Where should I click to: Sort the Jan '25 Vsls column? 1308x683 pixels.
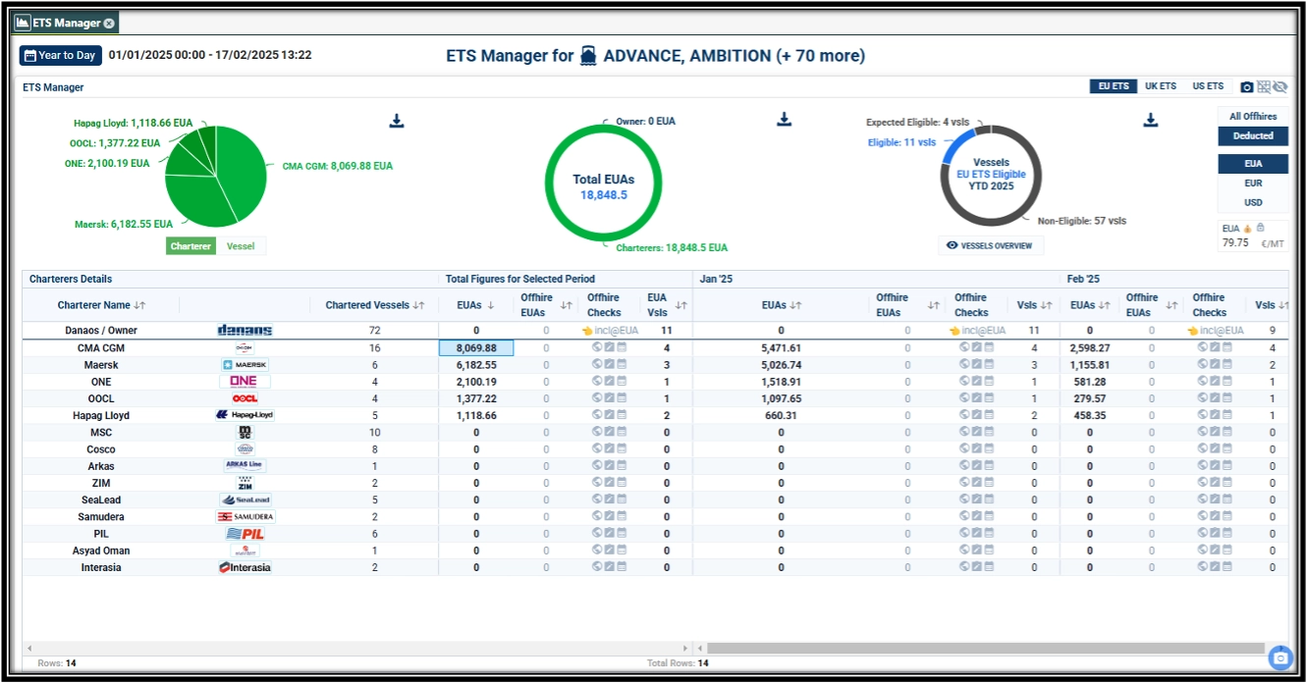tap(1034, 305)
